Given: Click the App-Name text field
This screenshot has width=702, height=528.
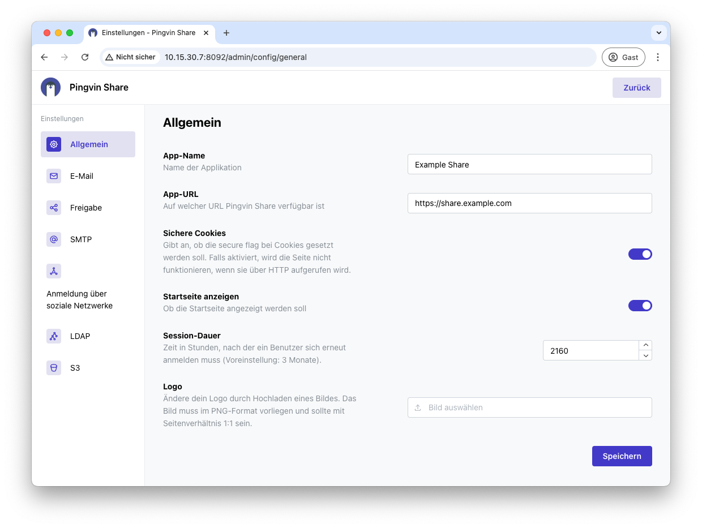Looking at the screenshot, I should pyautogui.click(x=529, y=165).
